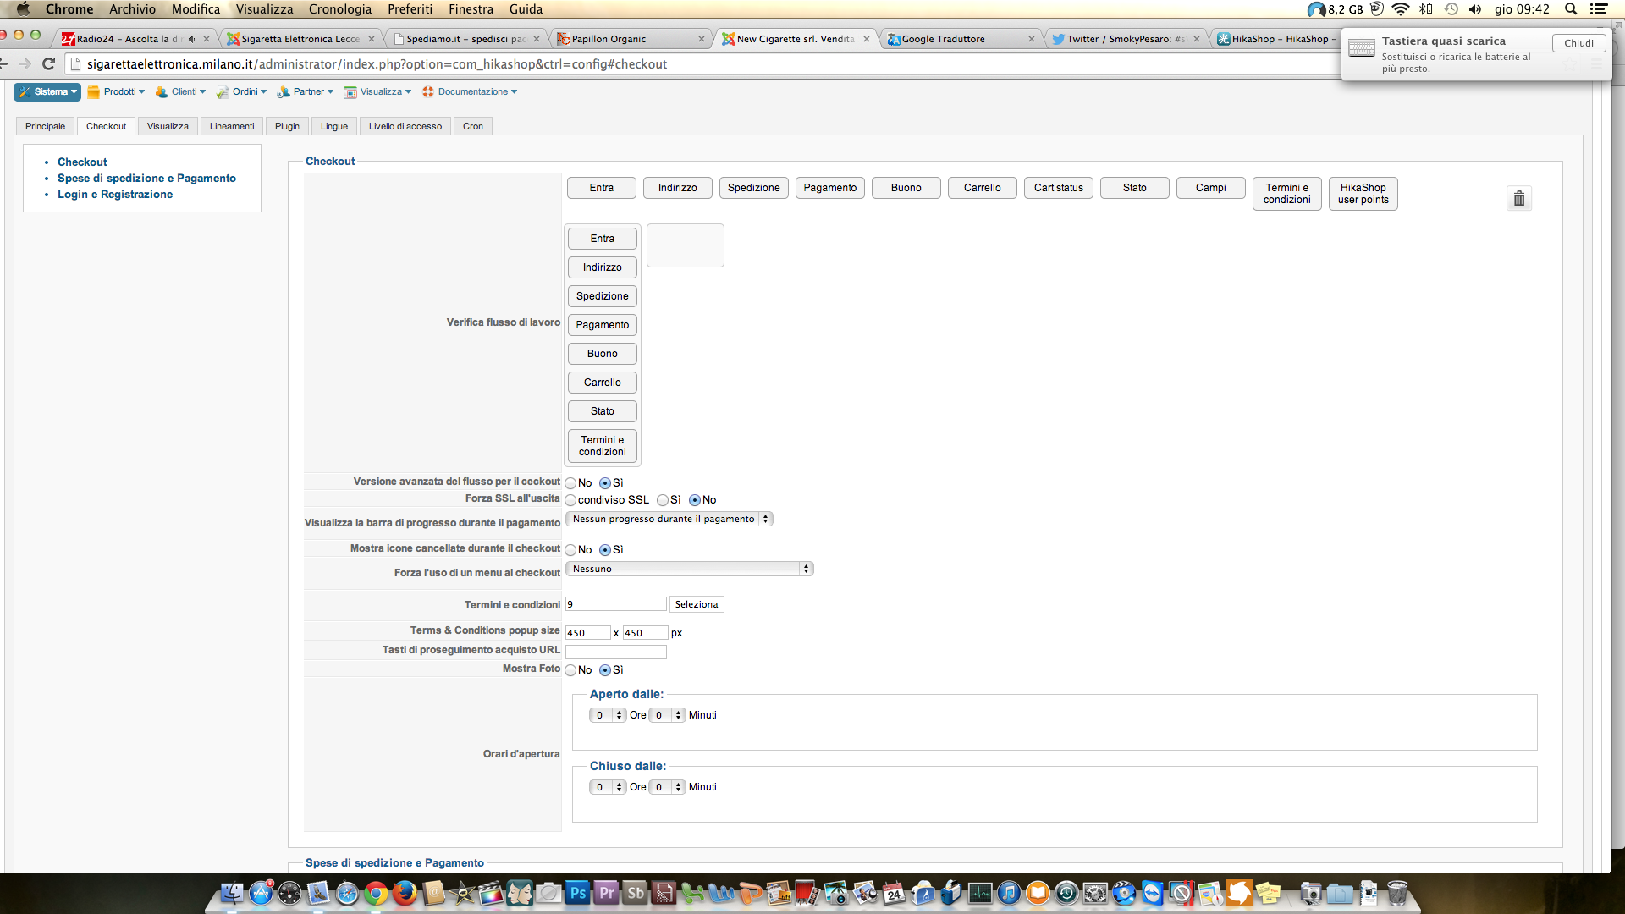Set Versione avanzata del flusso to No
This screenshot has width=1625, height=914.
tap(571, 483)
